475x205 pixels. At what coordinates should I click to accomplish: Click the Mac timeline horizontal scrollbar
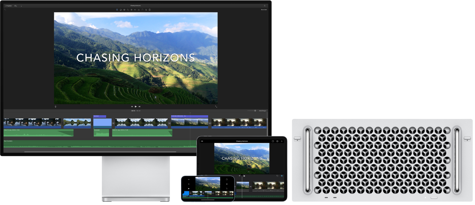click(x=101, y=152)
